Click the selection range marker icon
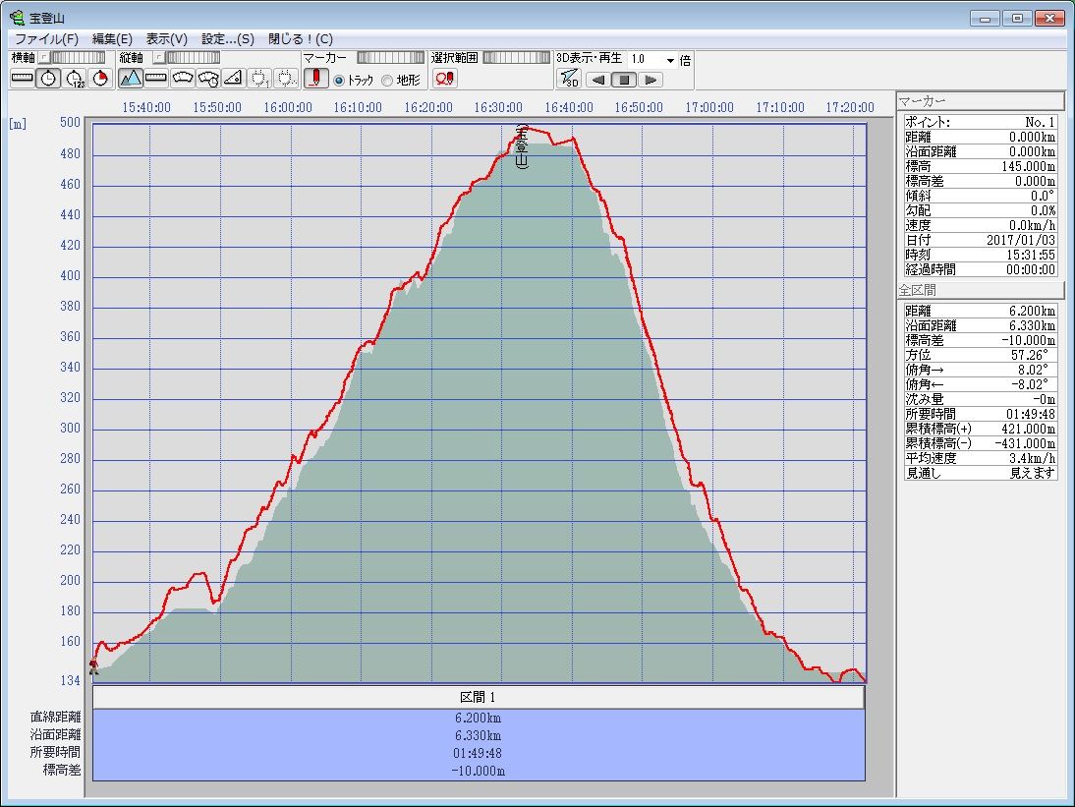 pyautogui.click(x=445, y=79)
